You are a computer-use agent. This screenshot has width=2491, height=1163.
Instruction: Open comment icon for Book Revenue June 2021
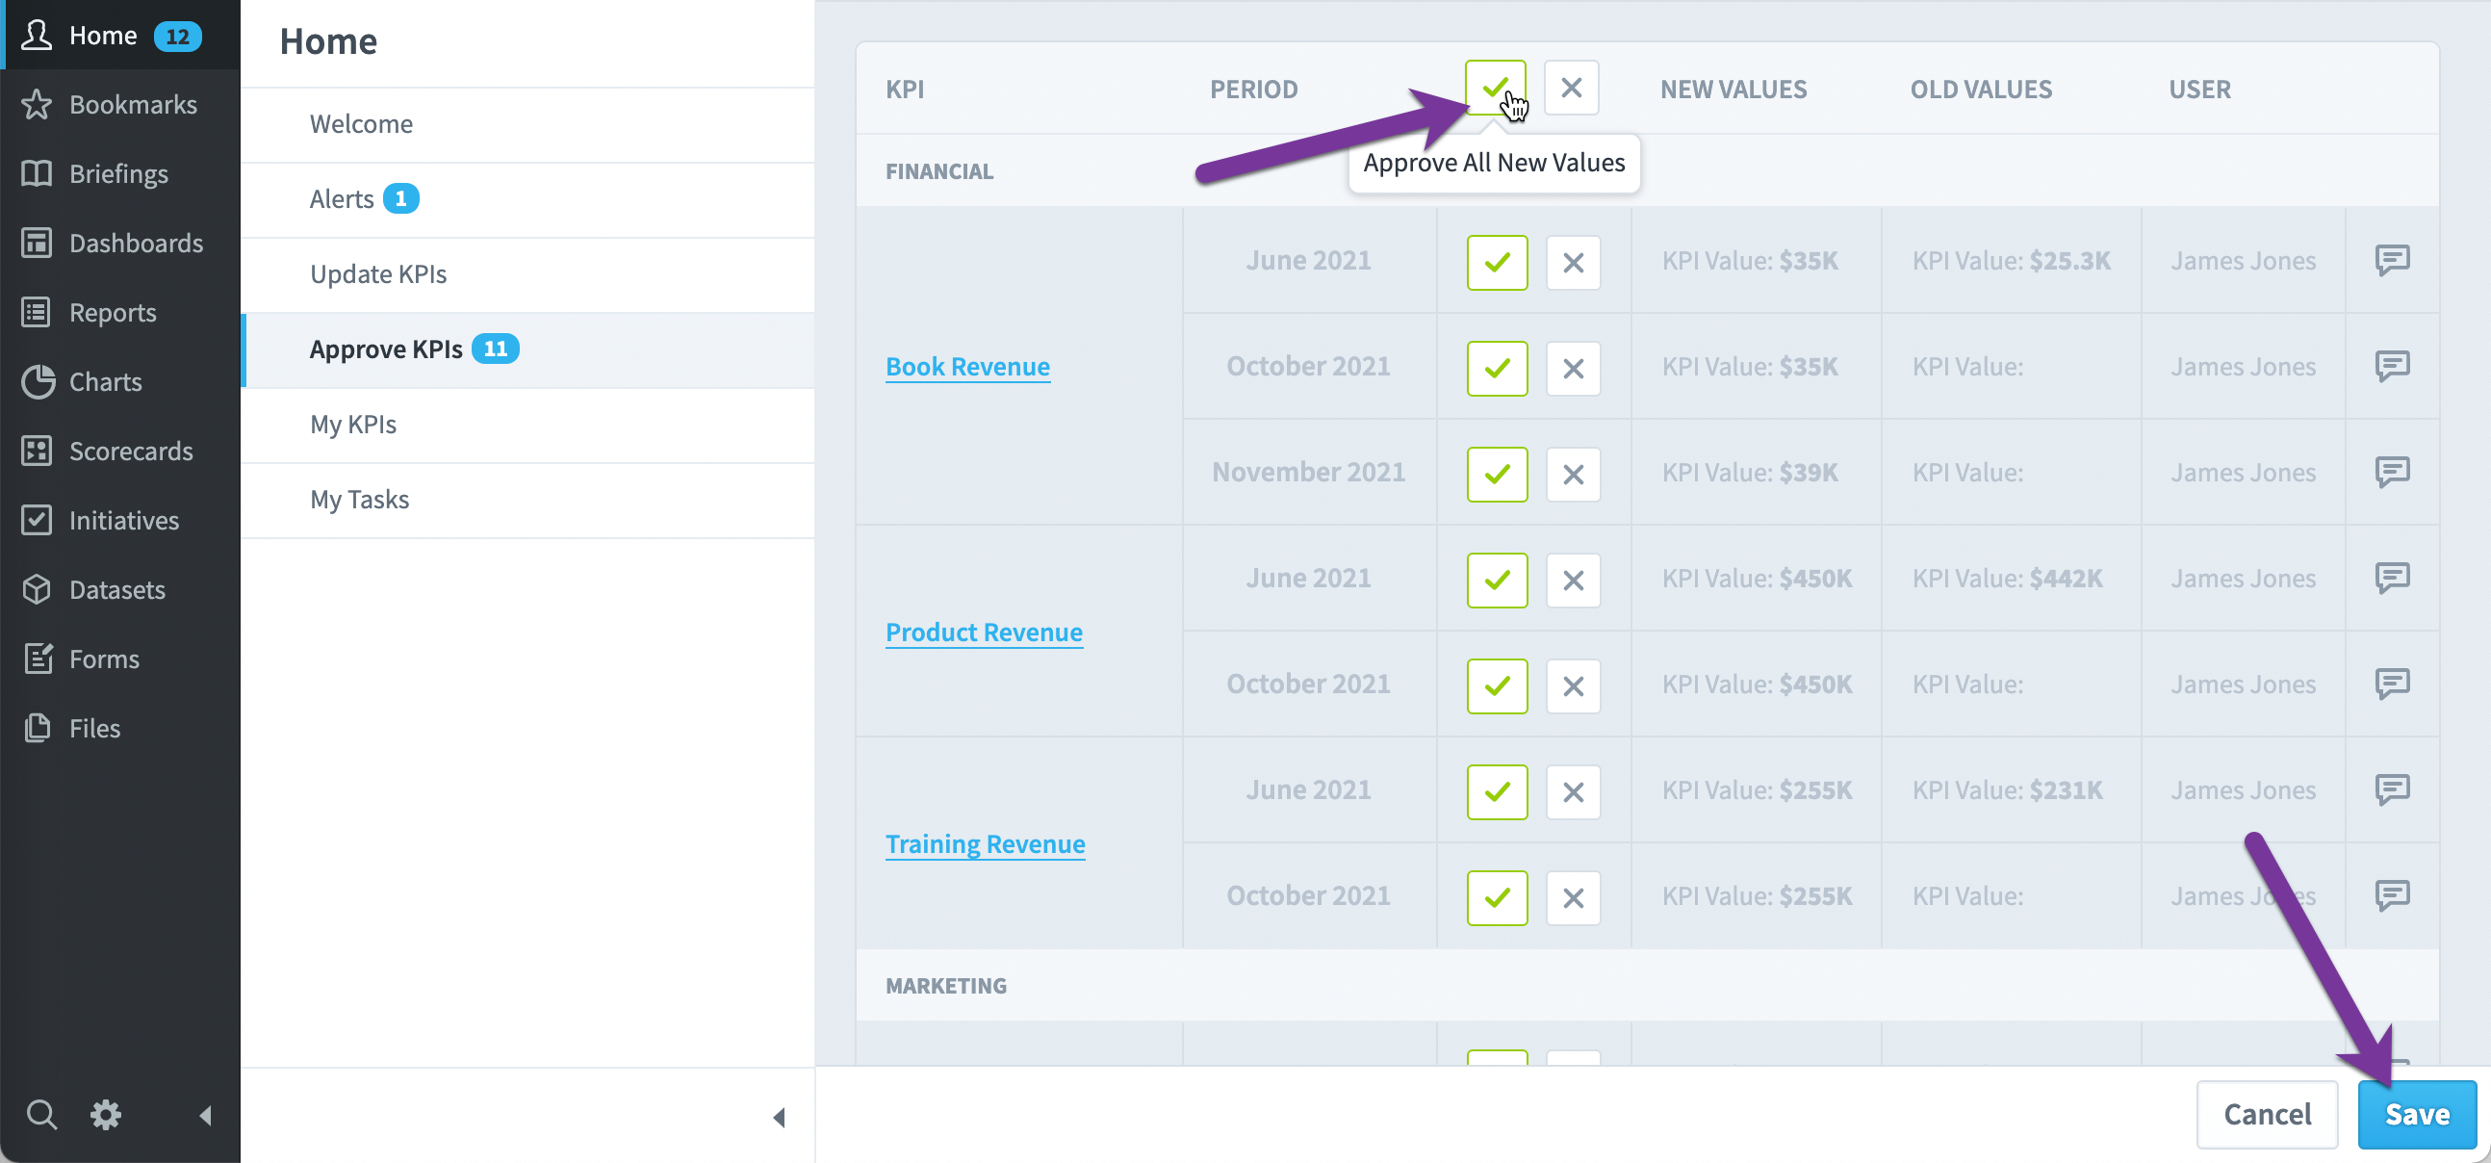click(2392, 259)
